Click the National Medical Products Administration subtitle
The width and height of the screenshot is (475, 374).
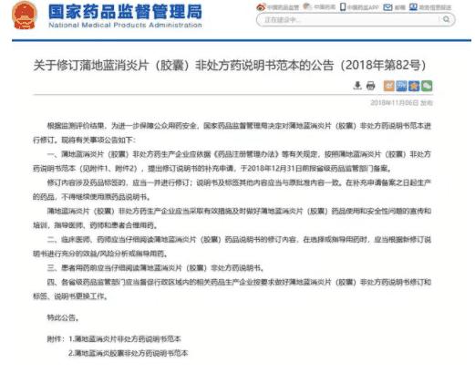click(x=125, y=25)
